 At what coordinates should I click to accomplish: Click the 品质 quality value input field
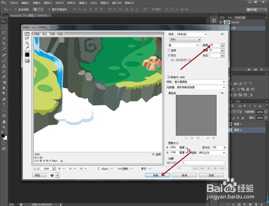click(215, 45)
